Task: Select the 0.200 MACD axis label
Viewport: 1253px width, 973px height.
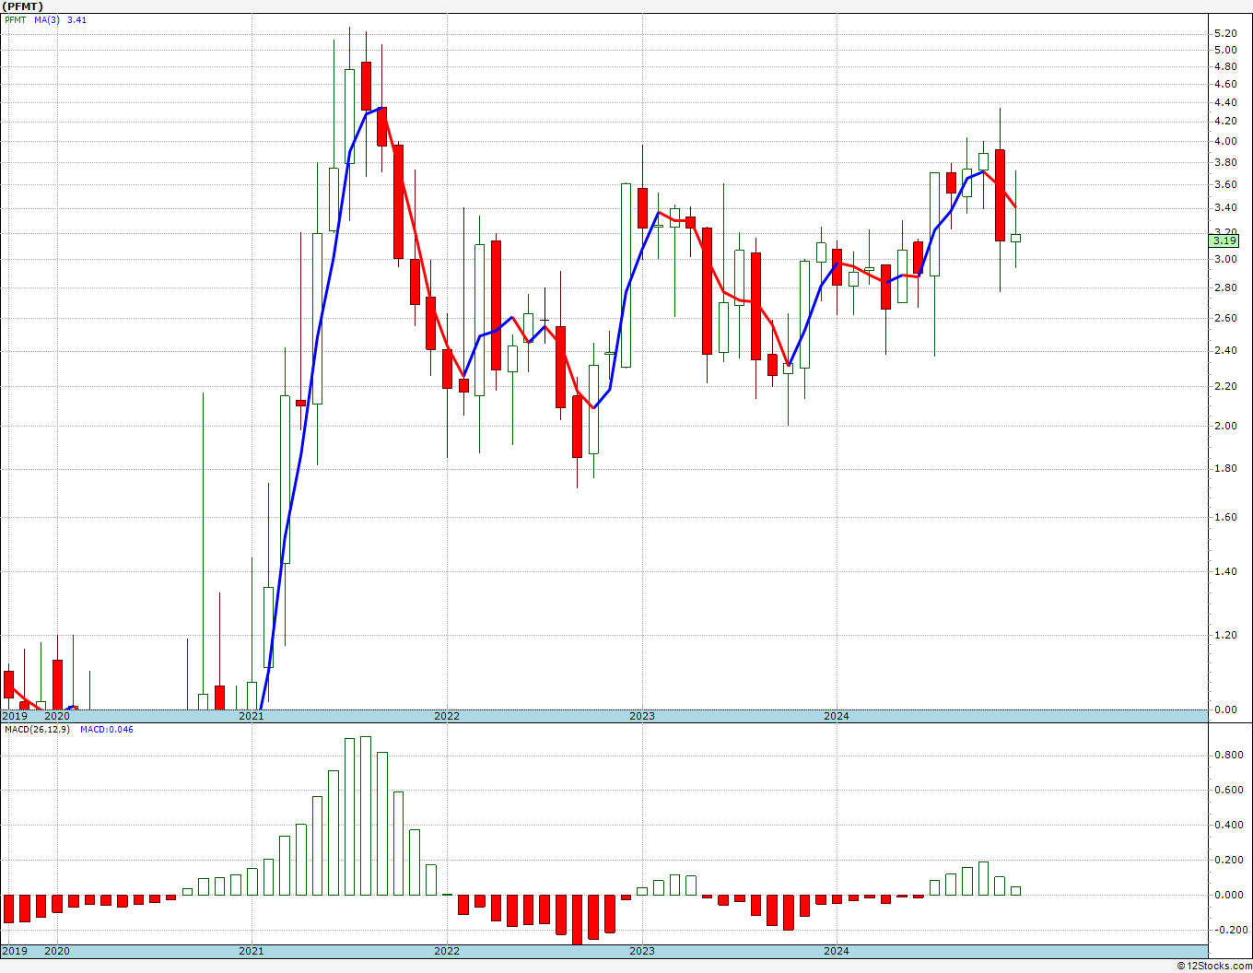Action: point(1228,860)
